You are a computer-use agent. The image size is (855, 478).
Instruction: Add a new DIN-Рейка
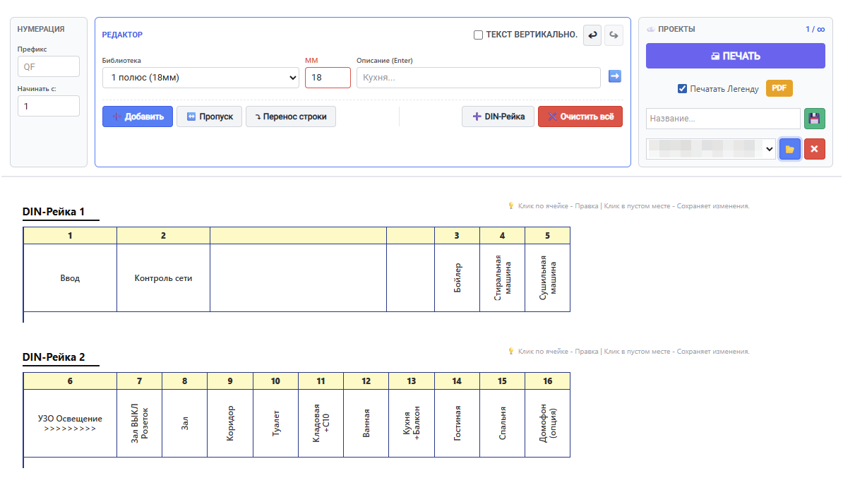pyautogui.click(x=498, y=116)
